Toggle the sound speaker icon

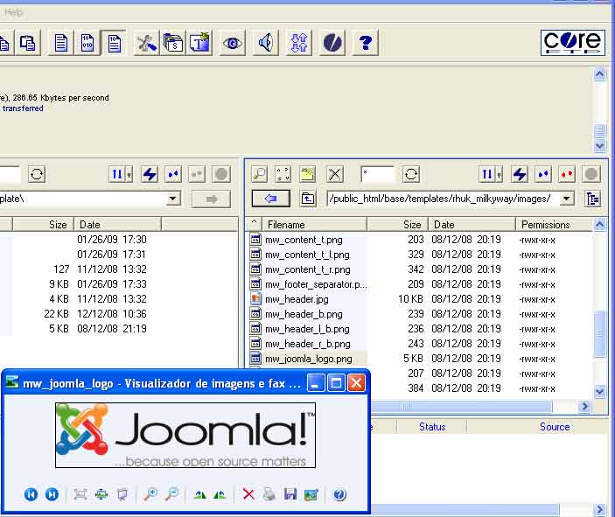pos(266,43)
